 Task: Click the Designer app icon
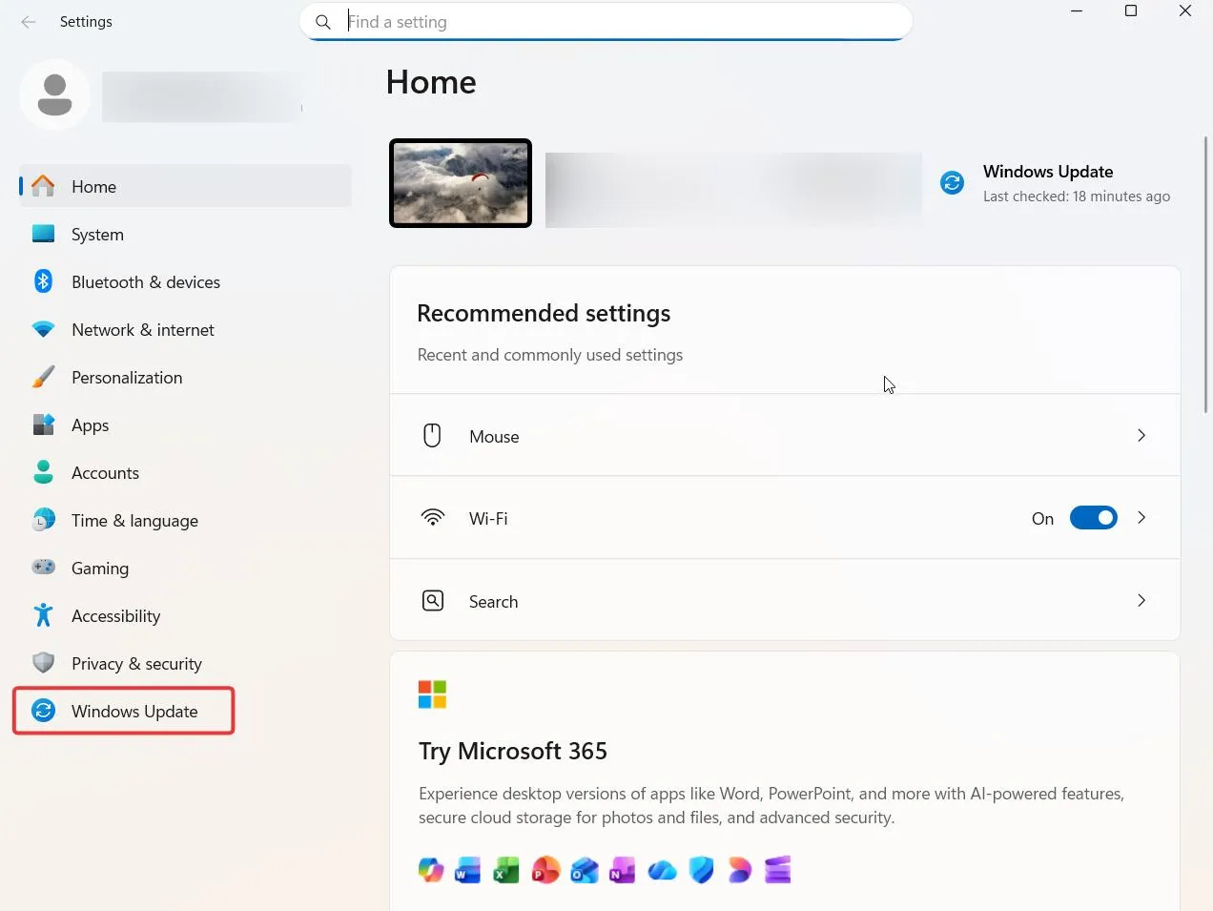740,870
